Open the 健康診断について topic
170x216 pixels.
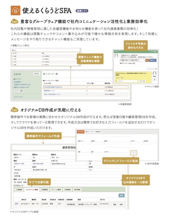click(x=49, y=91)
